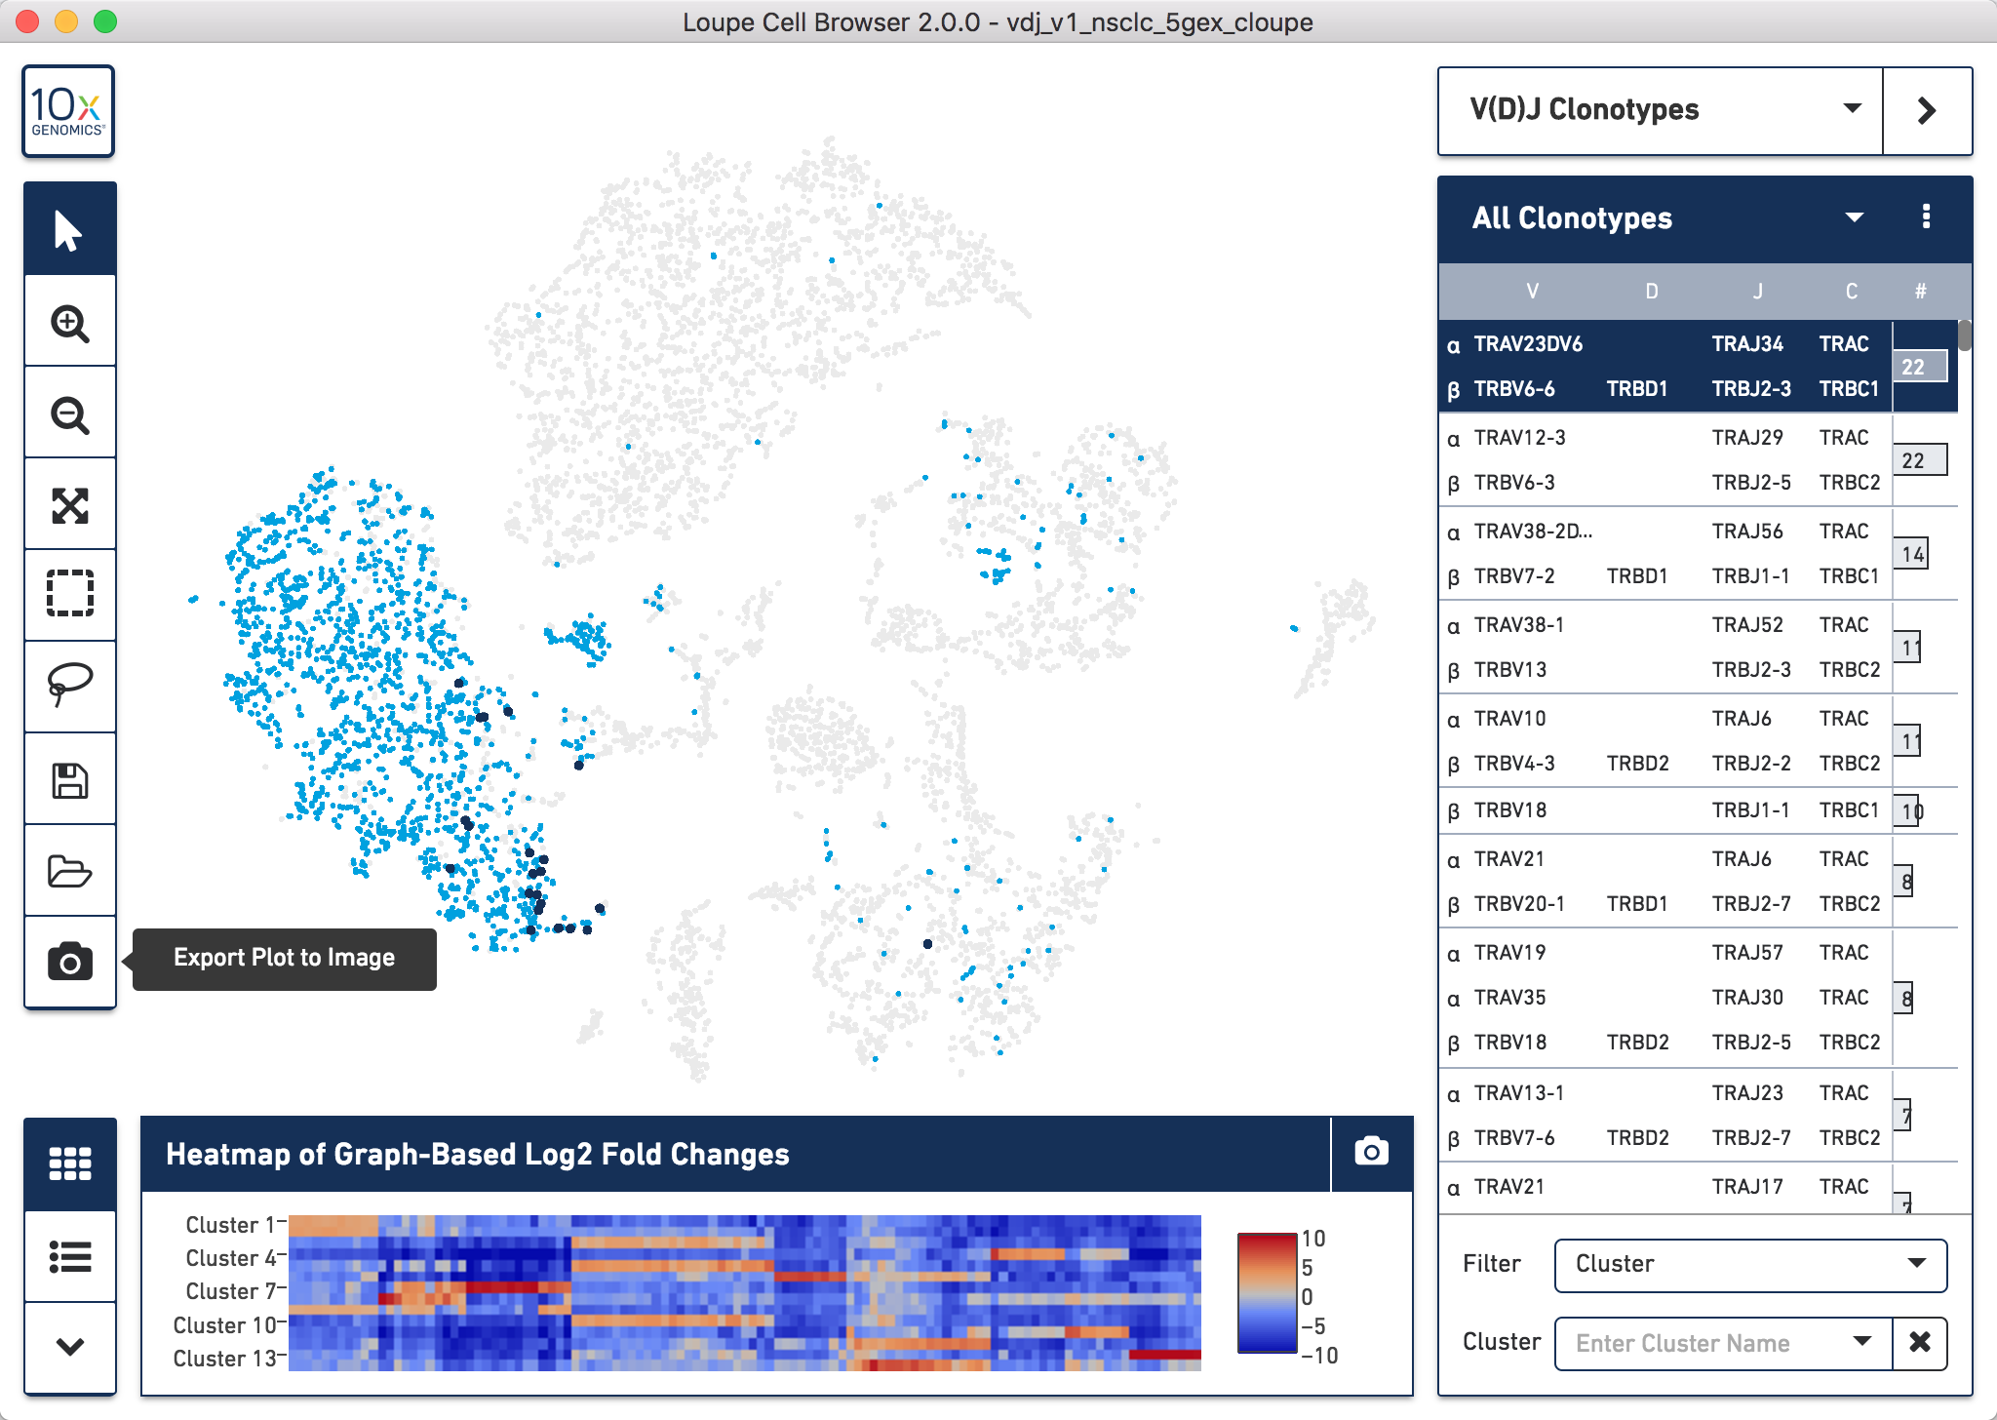Select the lasso selection tool

pyautogui.click(x=69, y=686)
